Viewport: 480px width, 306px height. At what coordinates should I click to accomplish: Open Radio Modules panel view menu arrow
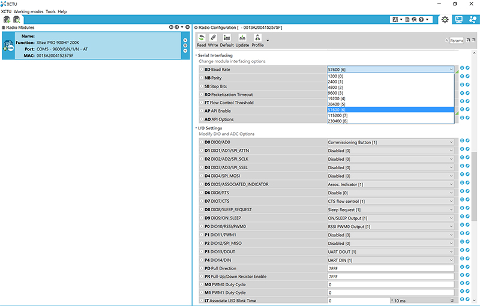pyautogui.click(x=182, y=27)
